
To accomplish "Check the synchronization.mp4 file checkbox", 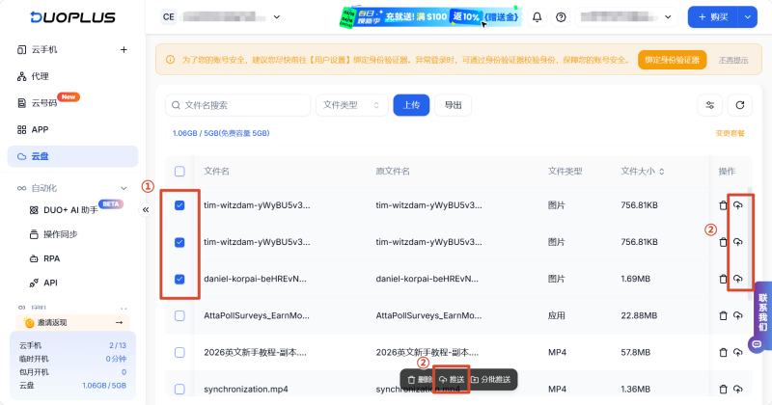I will coord(179,390).
